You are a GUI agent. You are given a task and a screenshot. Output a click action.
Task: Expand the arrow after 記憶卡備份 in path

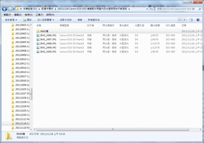[x=55, y=9]
